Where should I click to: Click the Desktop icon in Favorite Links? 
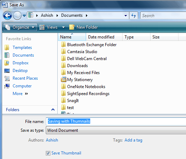(x=7, y=71)
